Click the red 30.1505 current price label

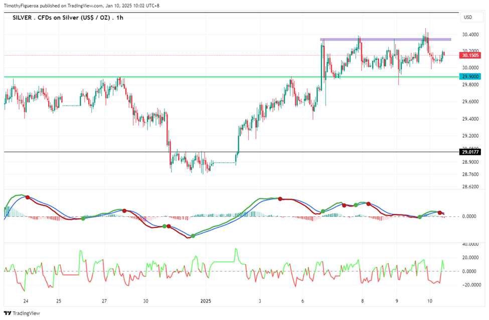pyautogui.click(x=470, y=56)
